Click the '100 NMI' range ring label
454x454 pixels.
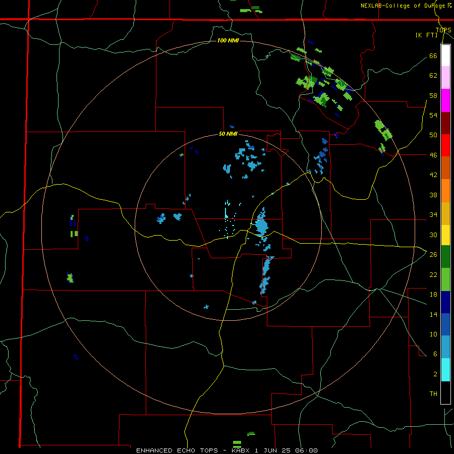pyautogui.click(x=228, y=40)
